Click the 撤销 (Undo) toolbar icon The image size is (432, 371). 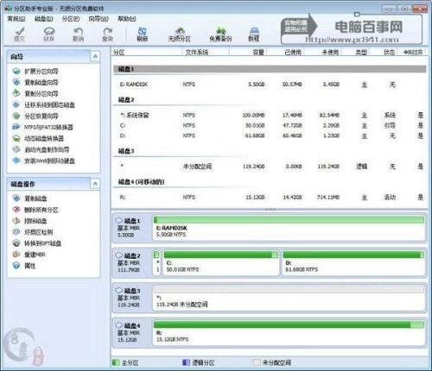(x=78, y=34)
